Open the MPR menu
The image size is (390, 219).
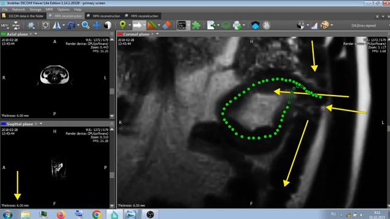(49, 10)
